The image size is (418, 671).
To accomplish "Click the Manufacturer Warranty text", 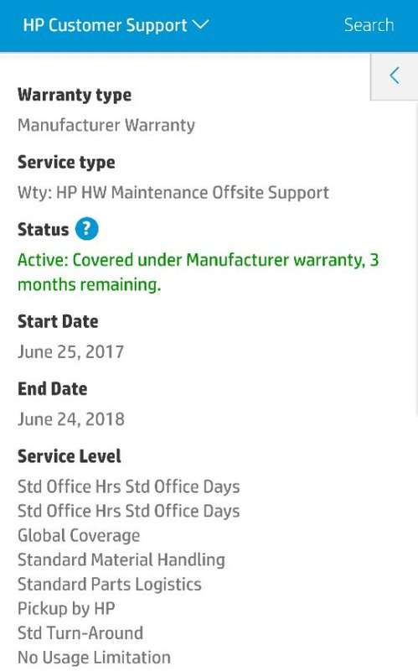I will click(106, 125).
